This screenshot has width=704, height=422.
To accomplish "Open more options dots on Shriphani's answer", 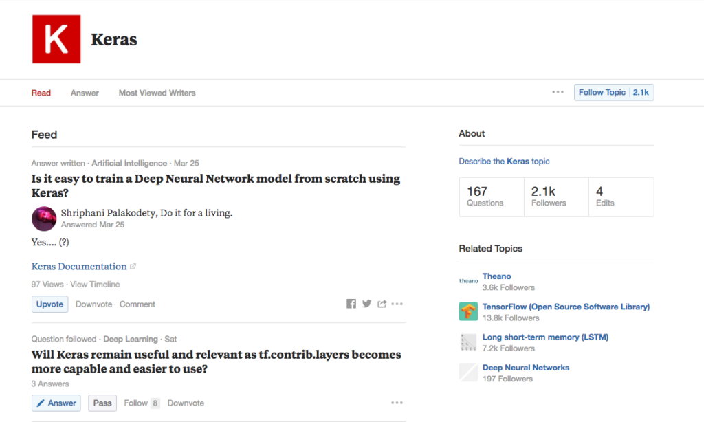I will click(397, 304).
